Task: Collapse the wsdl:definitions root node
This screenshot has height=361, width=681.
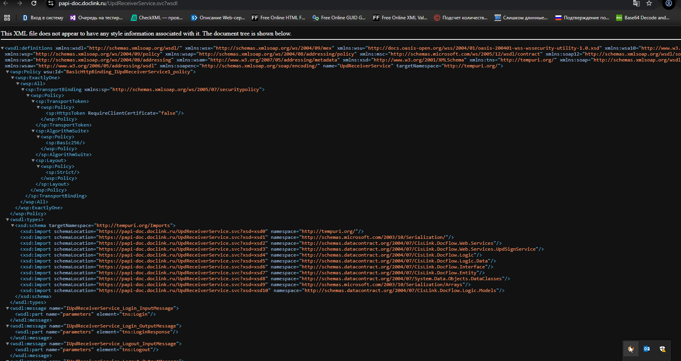Action: click(3, 48)
